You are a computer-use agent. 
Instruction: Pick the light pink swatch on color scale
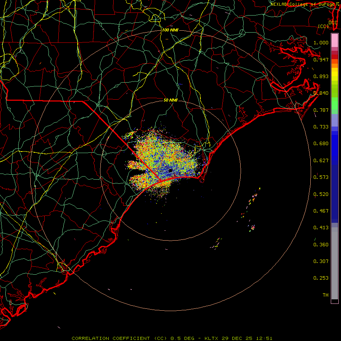pos(335,41)
